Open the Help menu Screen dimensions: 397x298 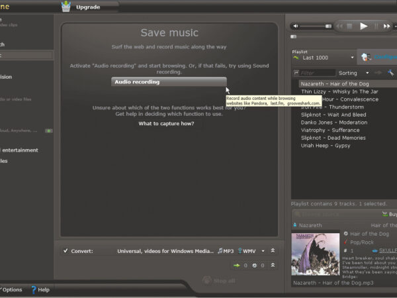click(x=40, y=289)
